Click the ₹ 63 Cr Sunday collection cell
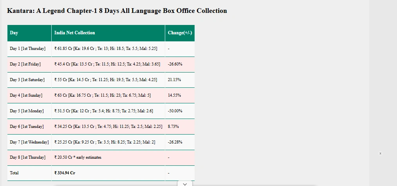 103,95
